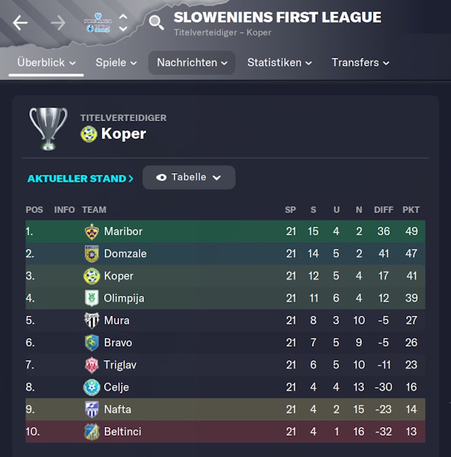Click the Maribor club crest

click(91, 232)
